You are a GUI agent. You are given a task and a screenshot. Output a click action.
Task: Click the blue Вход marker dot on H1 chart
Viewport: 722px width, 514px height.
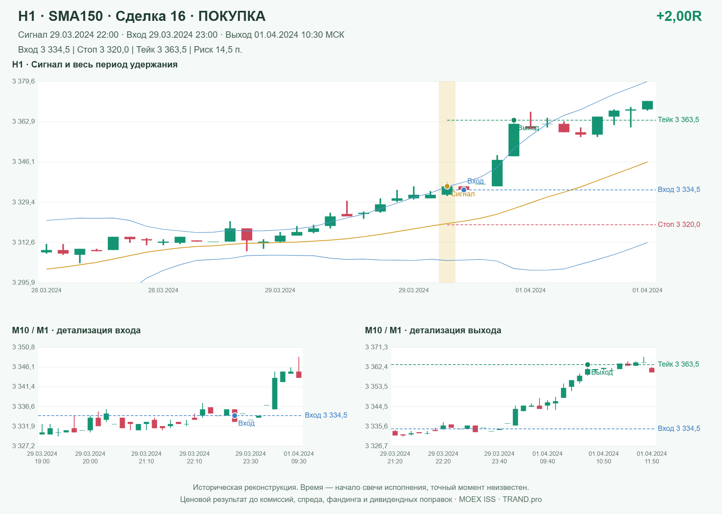point(464,190)
